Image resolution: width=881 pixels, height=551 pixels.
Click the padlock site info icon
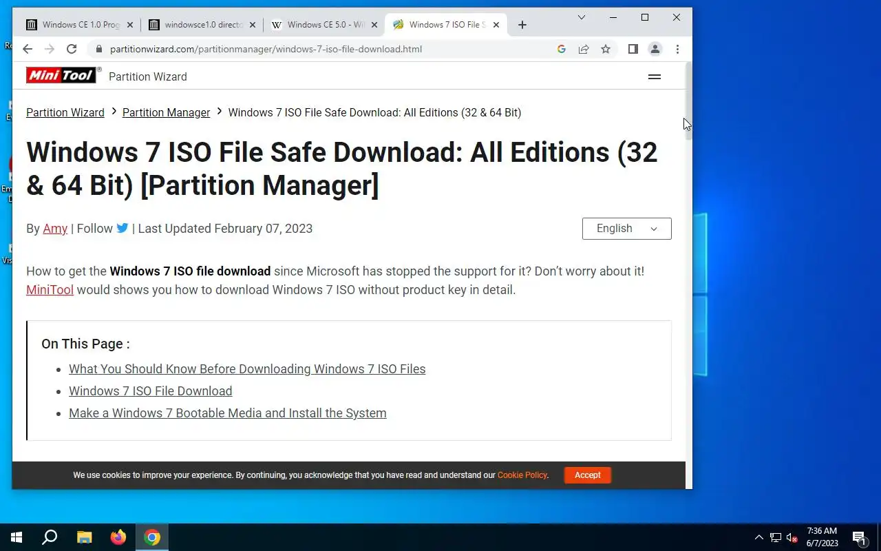[99, 50]
